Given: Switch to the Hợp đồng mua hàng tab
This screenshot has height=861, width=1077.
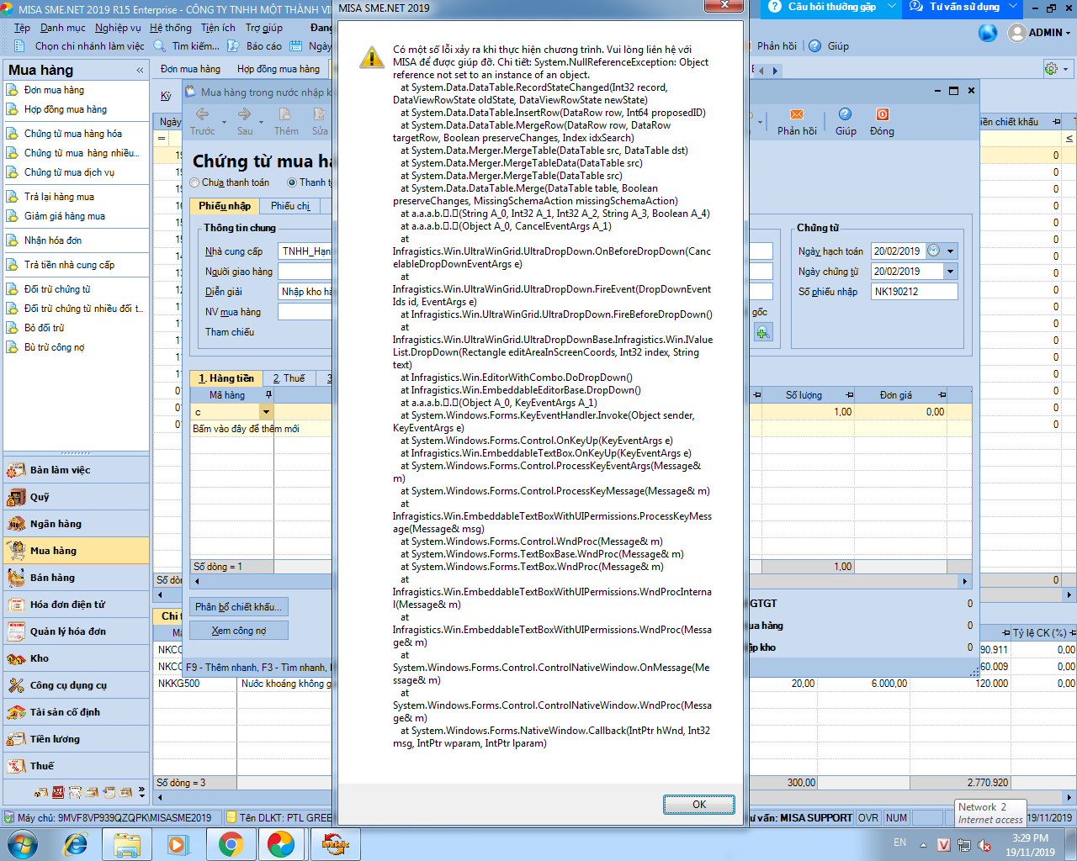Looking at the screenshot, I should (x=279, y=69).
